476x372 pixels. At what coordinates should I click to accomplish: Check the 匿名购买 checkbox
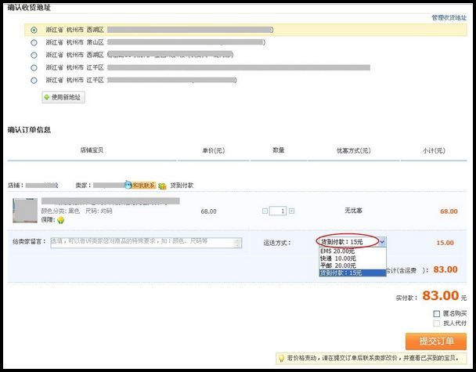click(x=437, y=313)
